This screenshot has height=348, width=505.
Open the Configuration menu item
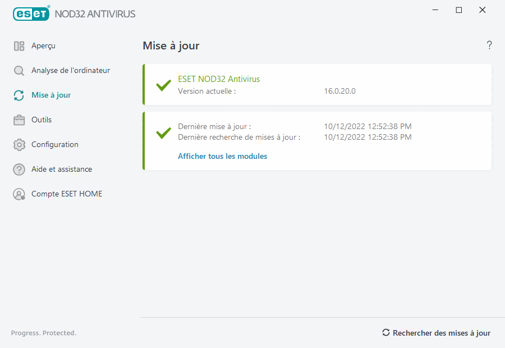(55, 145)
